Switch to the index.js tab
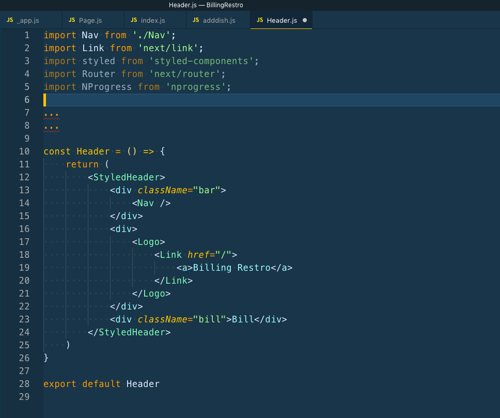The height and width of the screenshot is (418, 500). click(155, 20)
